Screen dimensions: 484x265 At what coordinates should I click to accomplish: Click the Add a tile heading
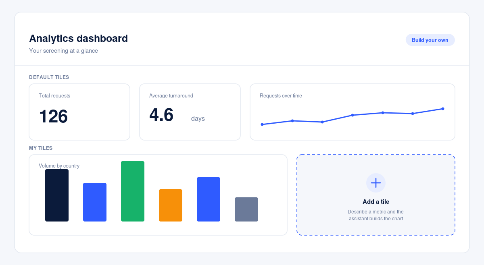376,202
